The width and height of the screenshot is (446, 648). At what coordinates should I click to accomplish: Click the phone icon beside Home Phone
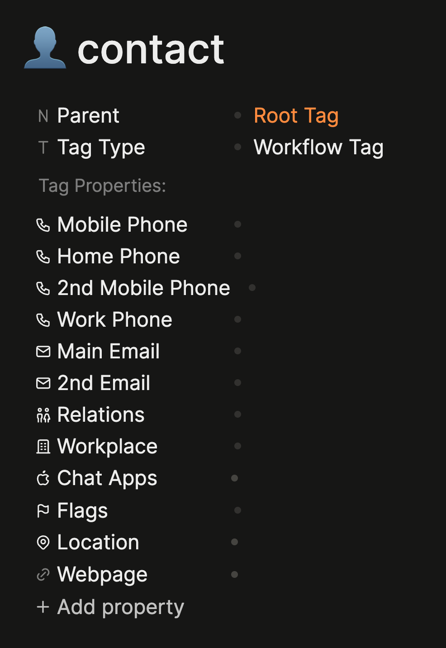click(43, 257)
